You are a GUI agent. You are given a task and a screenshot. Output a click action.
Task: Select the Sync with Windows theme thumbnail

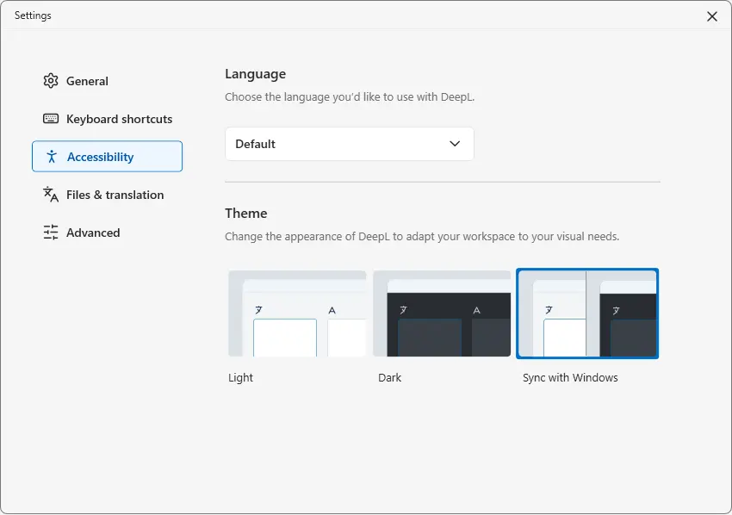[x=587, y=313]
